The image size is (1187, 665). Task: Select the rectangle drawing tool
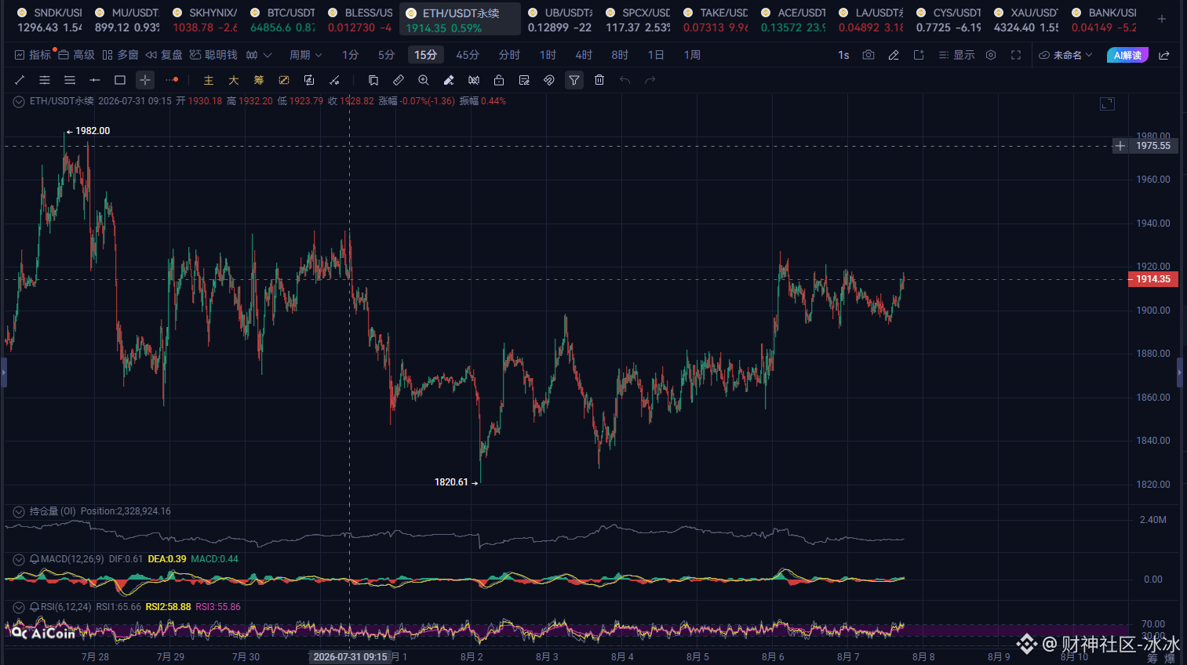coord(120,80)
